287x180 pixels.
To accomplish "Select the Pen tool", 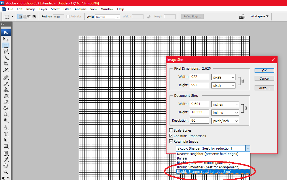I will click(6, 128).
